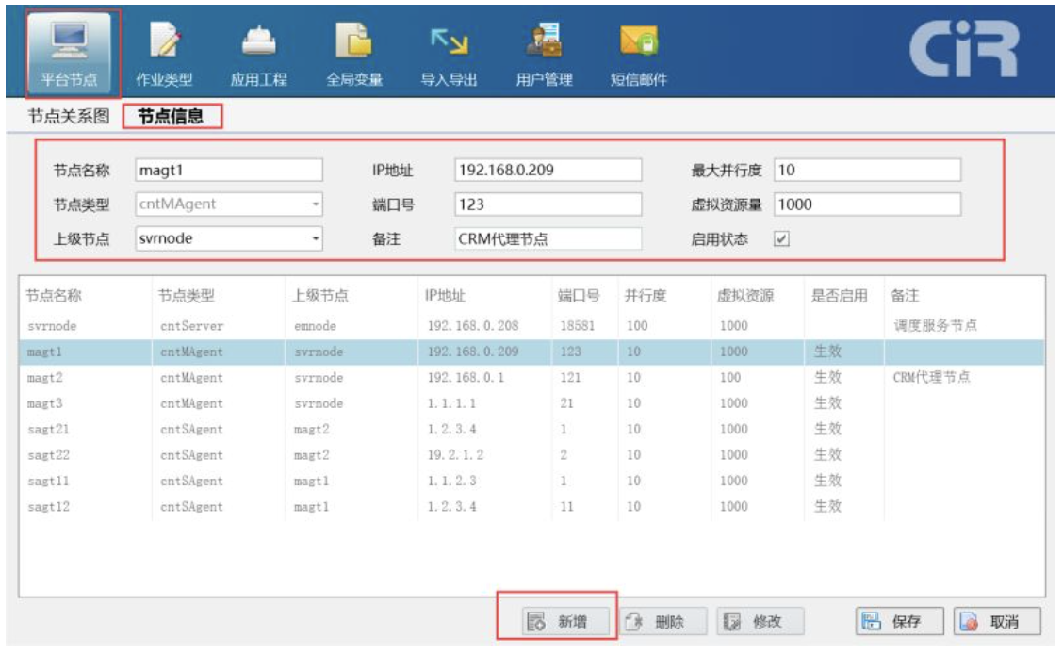
Task: Open the 应用工程 toolbar icon
Action: 259,54
